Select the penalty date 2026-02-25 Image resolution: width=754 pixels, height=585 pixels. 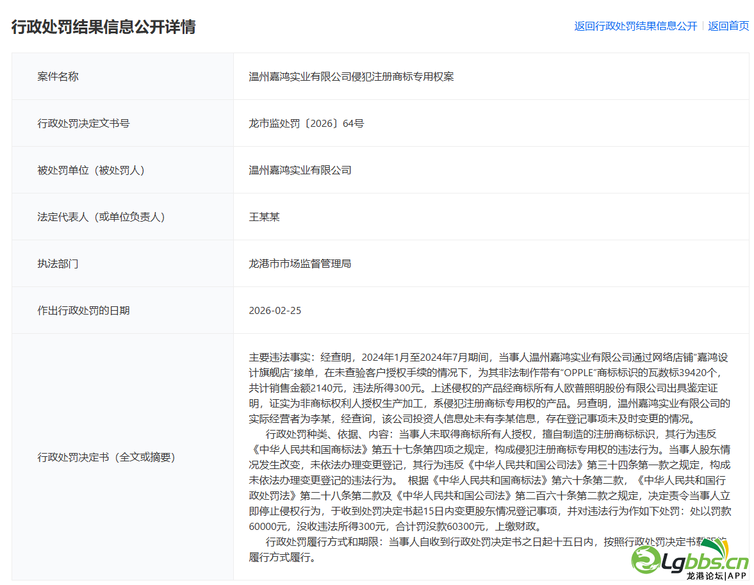point(275,310)
